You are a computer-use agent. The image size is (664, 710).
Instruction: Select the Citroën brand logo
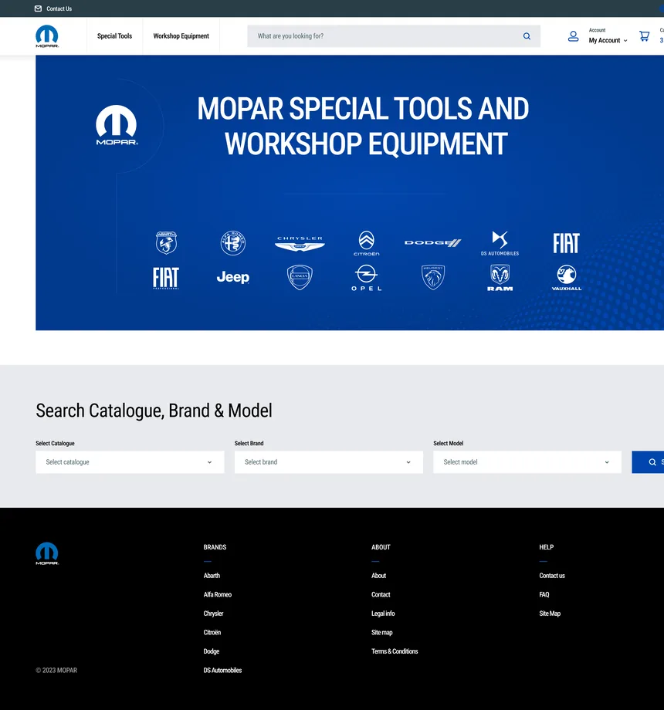[367, 243]
